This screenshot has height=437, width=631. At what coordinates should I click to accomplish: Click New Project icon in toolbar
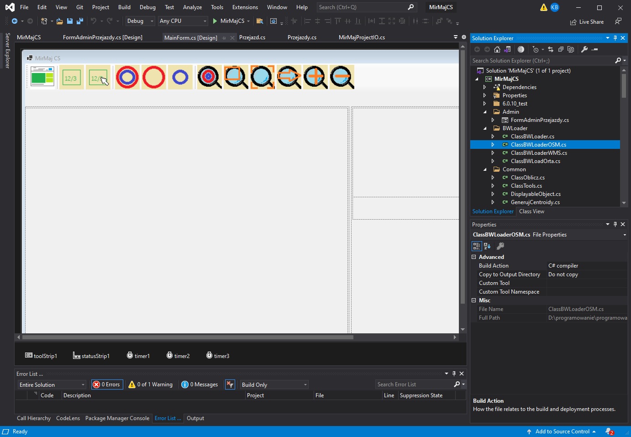[x=44, y=21]
